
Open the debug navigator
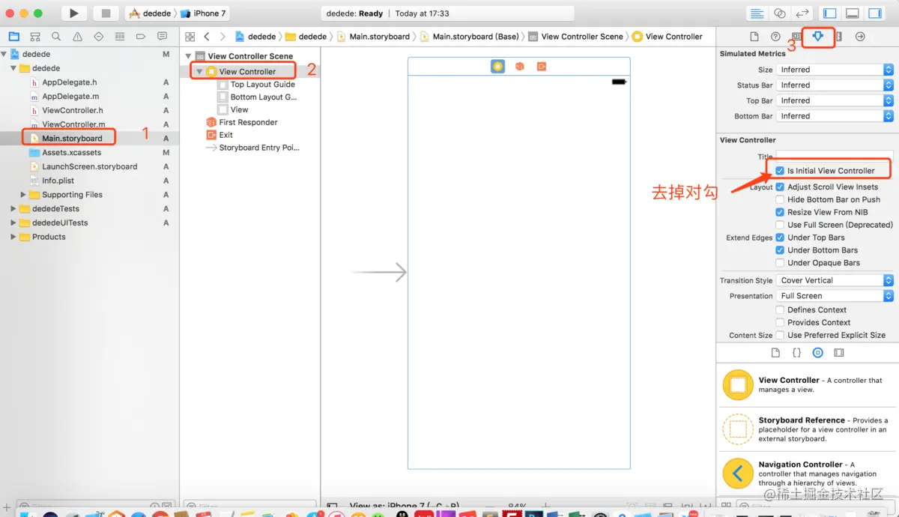(x=119, y=36)
